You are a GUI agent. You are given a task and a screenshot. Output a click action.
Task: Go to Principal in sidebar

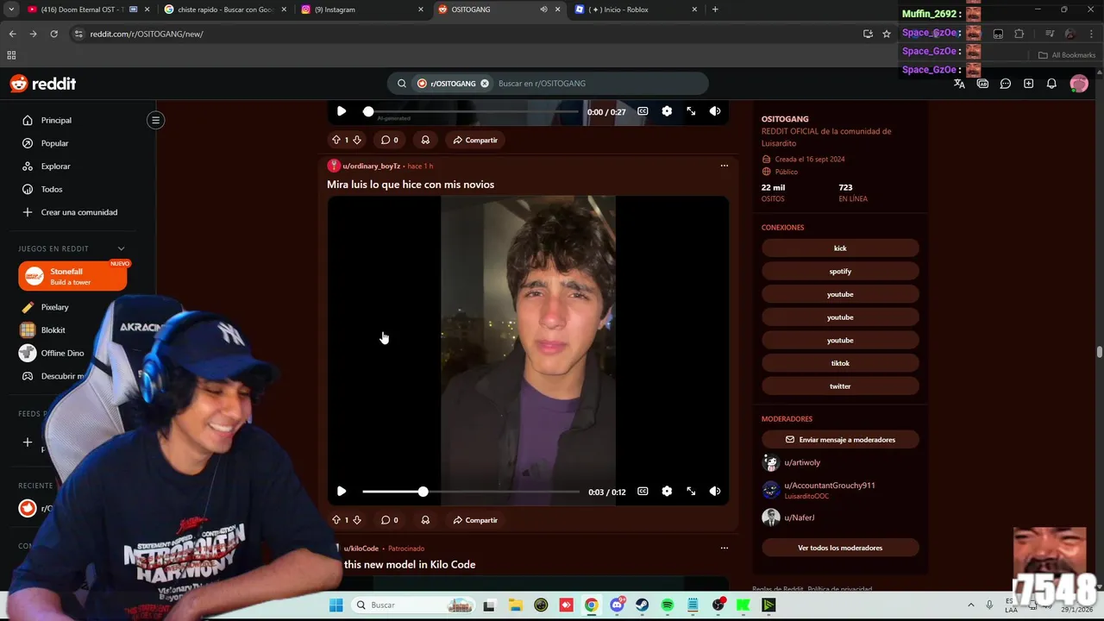(56, 120)
